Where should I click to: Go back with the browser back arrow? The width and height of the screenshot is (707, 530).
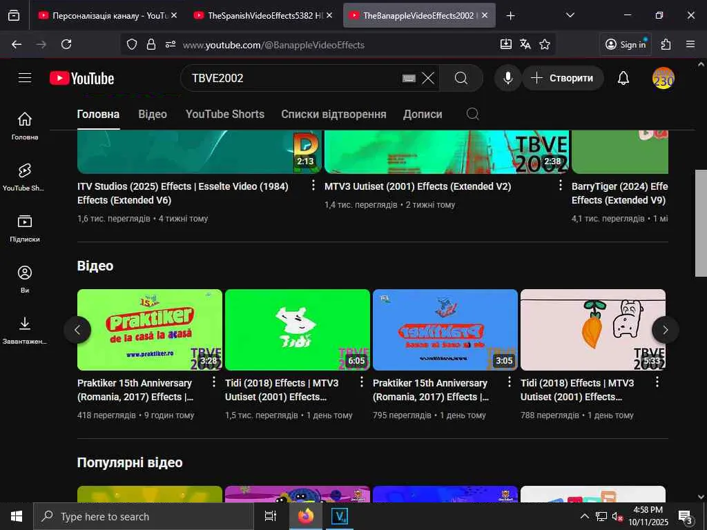pyautogui.click(x=17, y=44)
